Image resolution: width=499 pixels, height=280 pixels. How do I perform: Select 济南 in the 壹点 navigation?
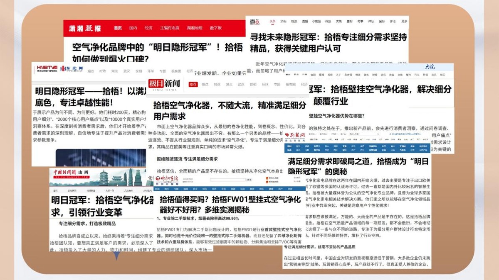[x=283, y=22]
